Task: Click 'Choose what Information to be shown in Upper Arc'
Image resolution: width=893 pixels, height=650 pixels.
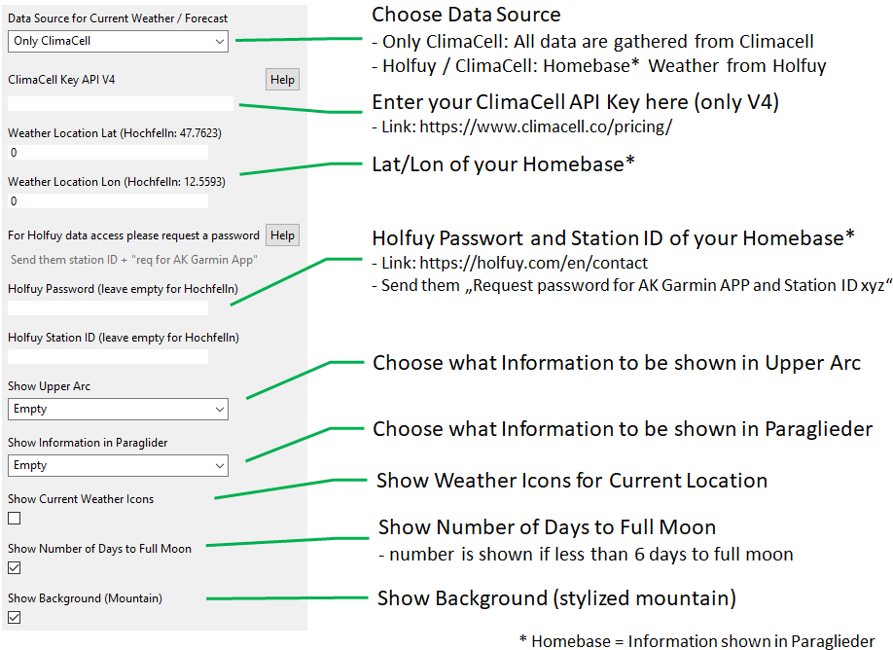Action: pos(617,363)
